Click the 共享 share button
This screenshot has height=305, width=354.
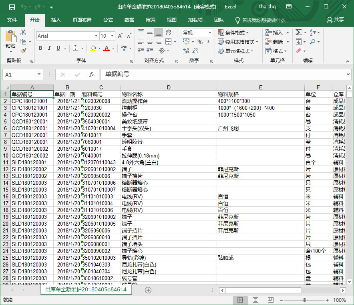point(335,20)
